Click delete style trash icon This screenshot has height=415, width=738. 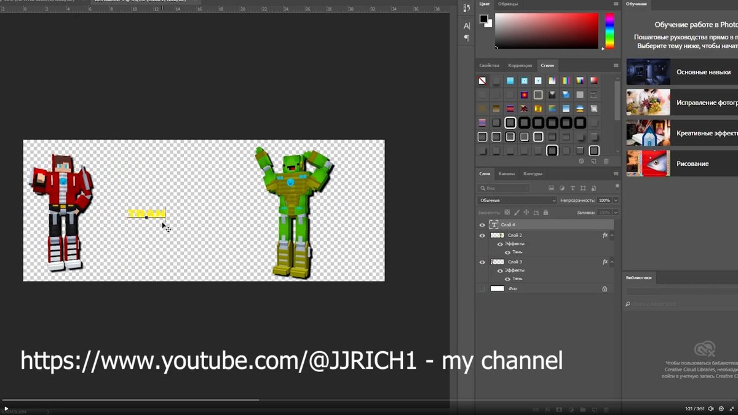[x=606, y=161]
